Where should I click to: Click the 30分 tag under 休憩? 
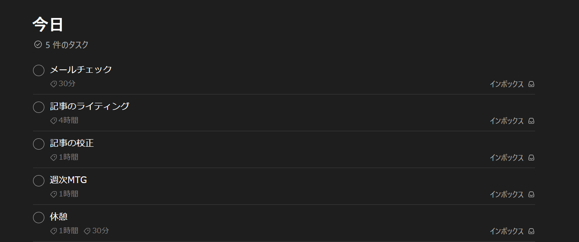pos(96,231)
